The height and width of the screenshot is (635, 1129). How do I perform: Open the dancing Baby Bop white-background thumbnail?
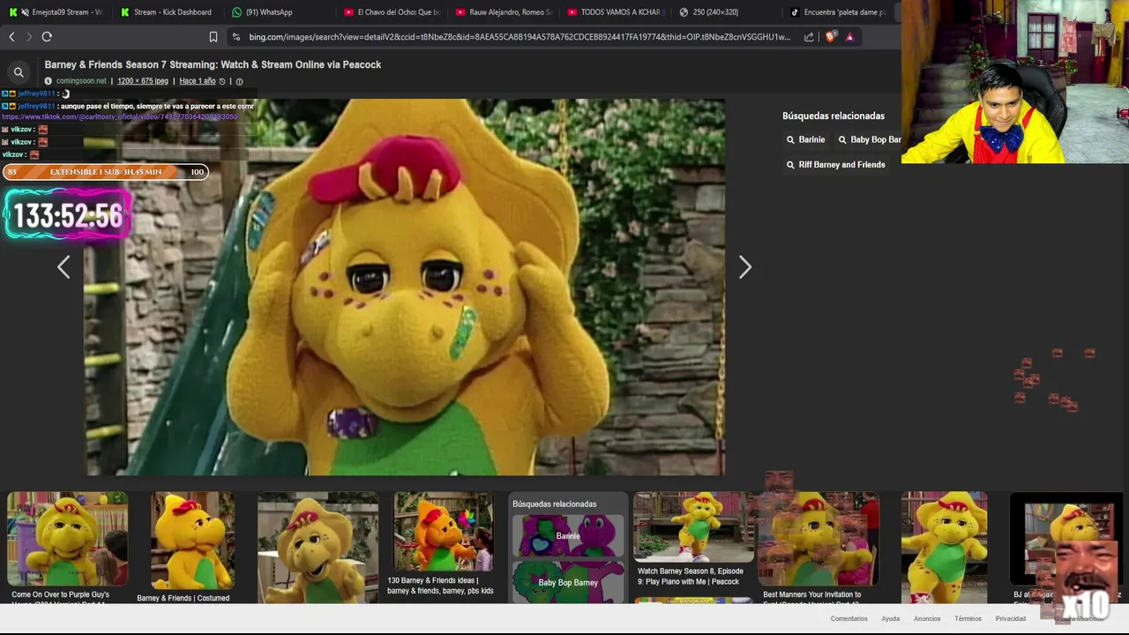[944, 547]
